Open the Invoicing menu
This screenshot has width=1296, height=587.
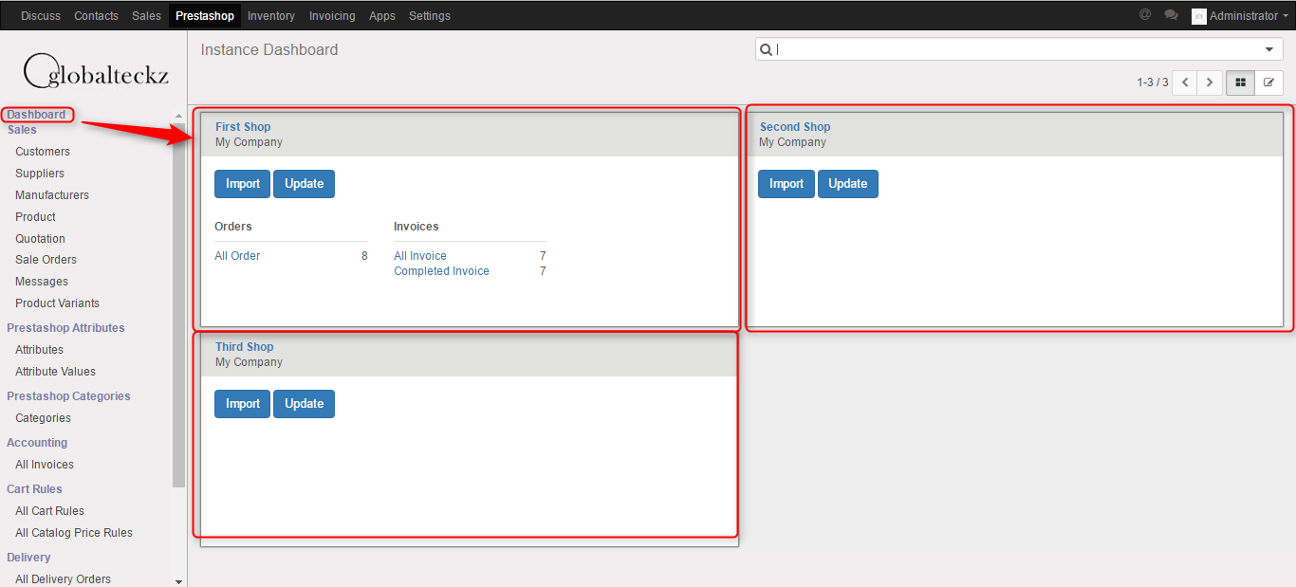[x=332, y=16]
